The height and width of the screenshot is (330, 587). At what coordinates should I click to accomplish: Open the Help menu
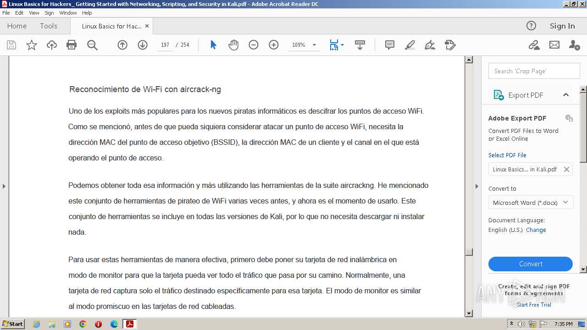click(x=87, y=13)
